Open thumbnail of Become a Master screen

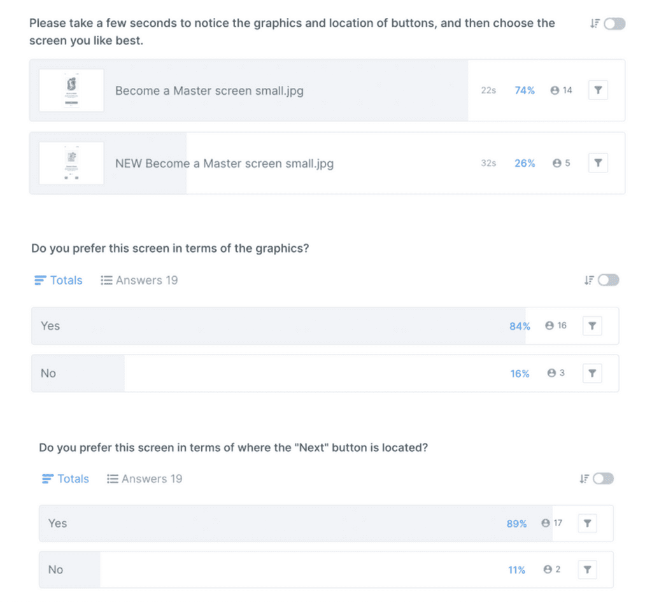point(71,90)
